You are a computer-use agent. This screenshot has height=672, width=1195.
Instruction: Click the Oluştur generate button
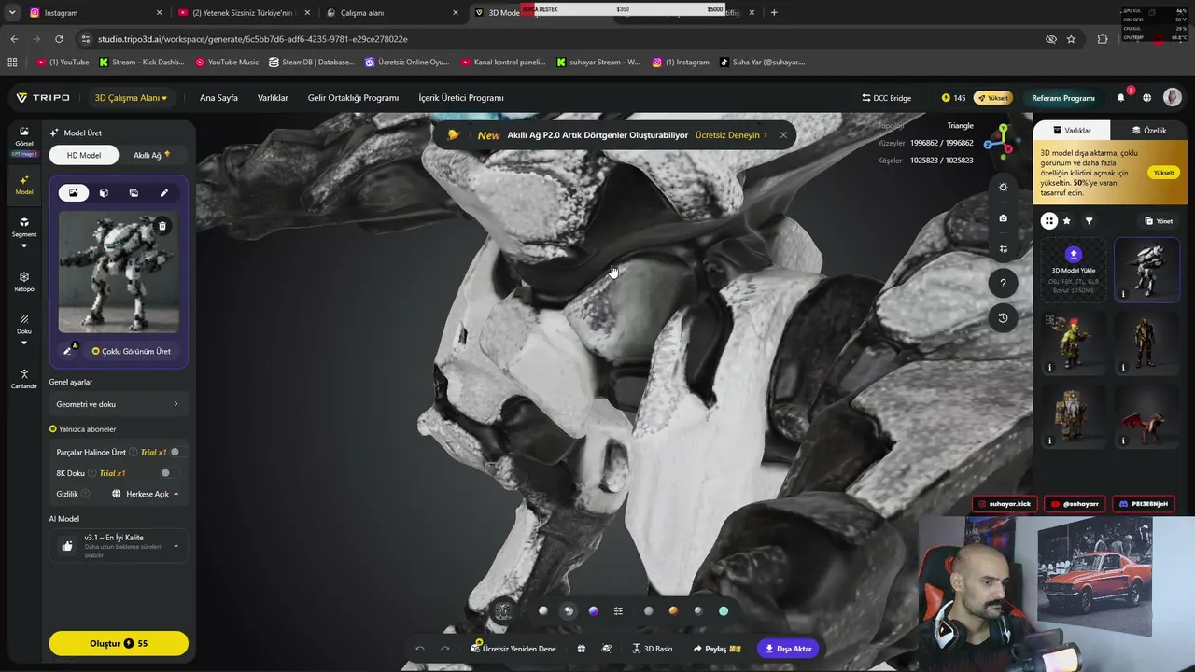(119, 643)
